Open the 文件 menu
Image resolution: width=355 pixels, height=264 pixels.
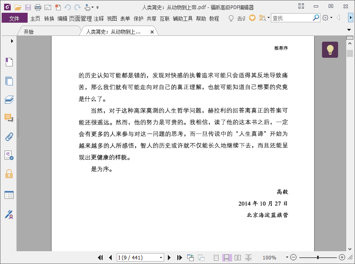click(14, 18)
